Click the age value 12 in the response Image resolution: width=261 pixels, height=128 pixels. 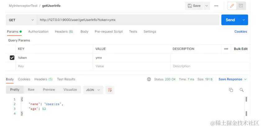click(x=44, y=109)
